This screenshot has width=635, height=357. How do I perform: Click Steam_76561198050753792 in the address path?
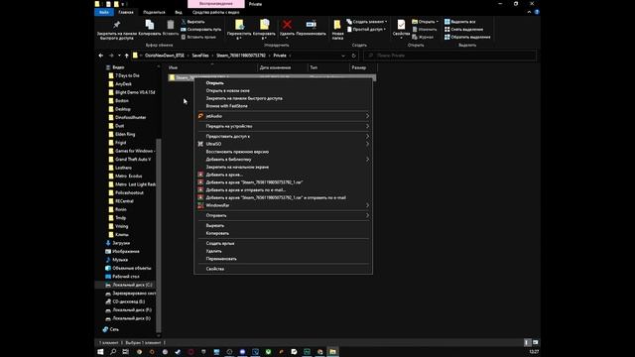pos(241,56)
